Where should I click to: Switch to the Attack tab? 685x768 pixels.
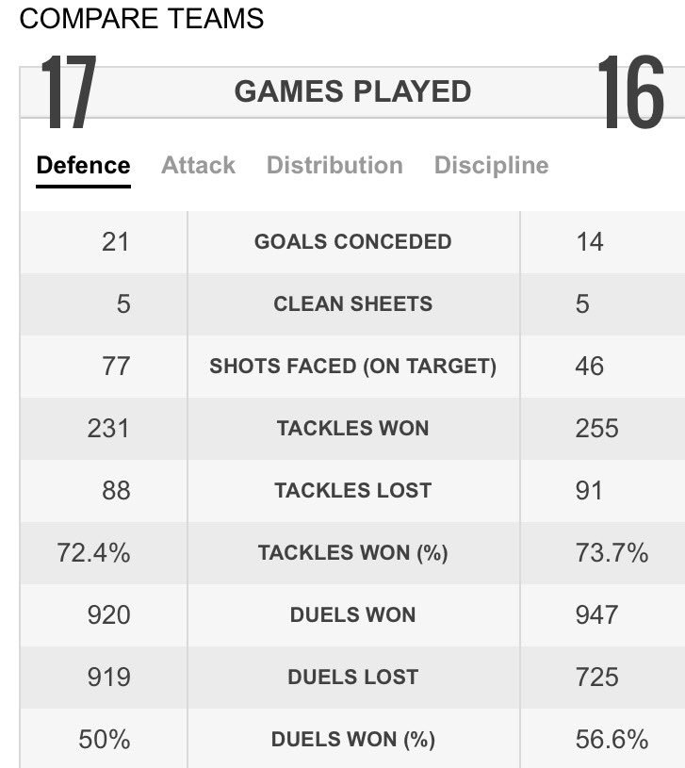(x=198, y=166)
